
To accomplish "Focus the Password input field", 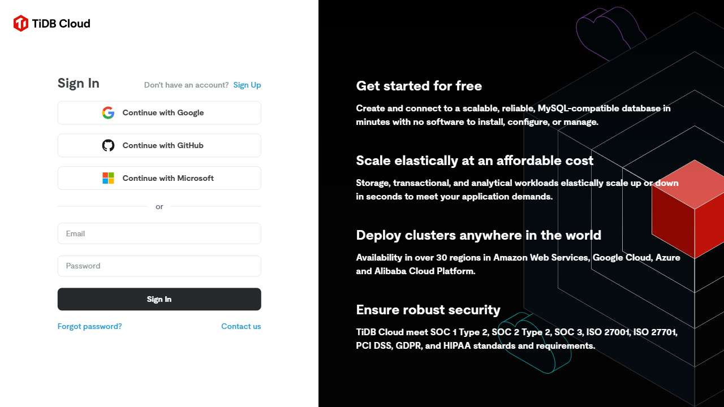I will (159, 266).
